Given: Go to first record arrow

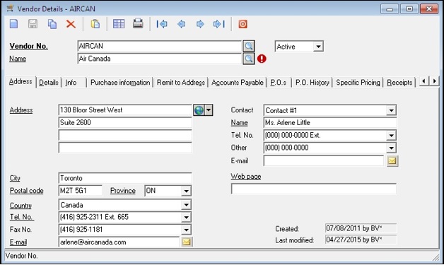Looking at the screenshot, I should [x=162, y=24].
